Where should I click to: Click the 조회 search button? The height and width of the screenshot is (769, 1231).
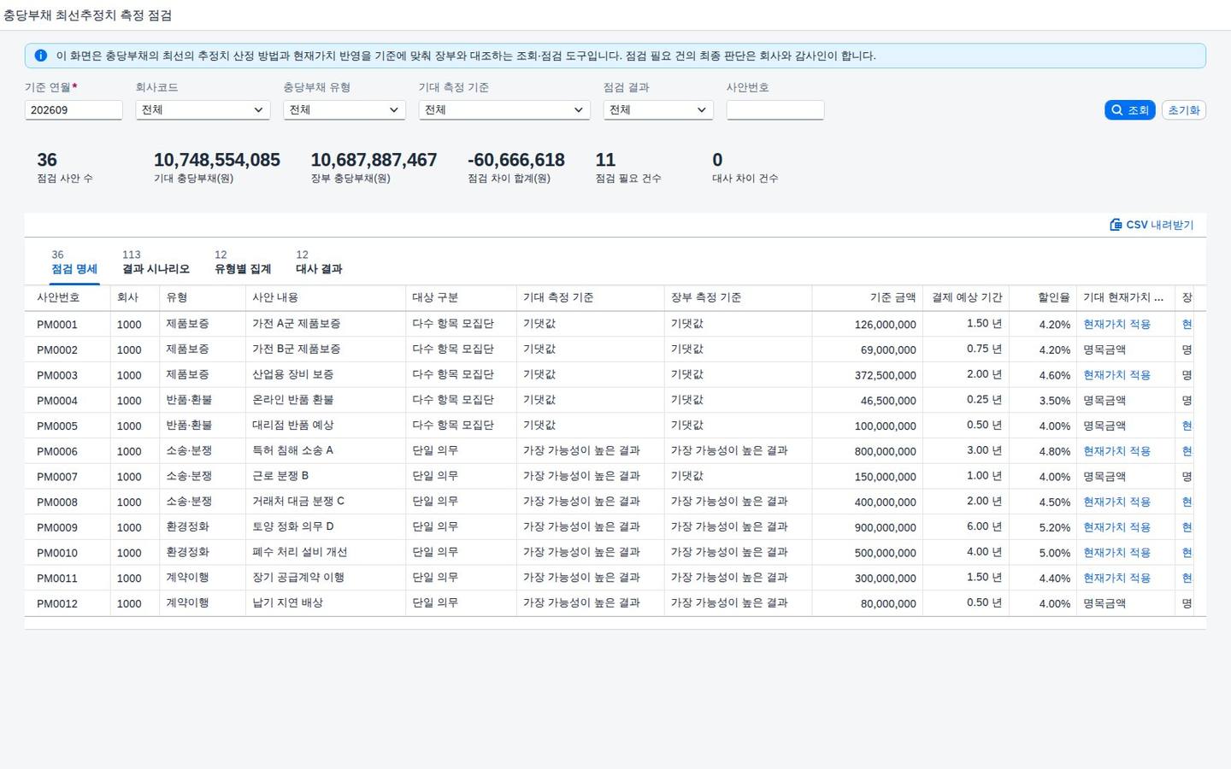tap(1129, 110)
